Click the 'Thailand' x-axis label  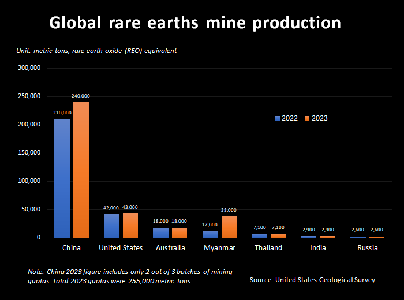[268, 248]
